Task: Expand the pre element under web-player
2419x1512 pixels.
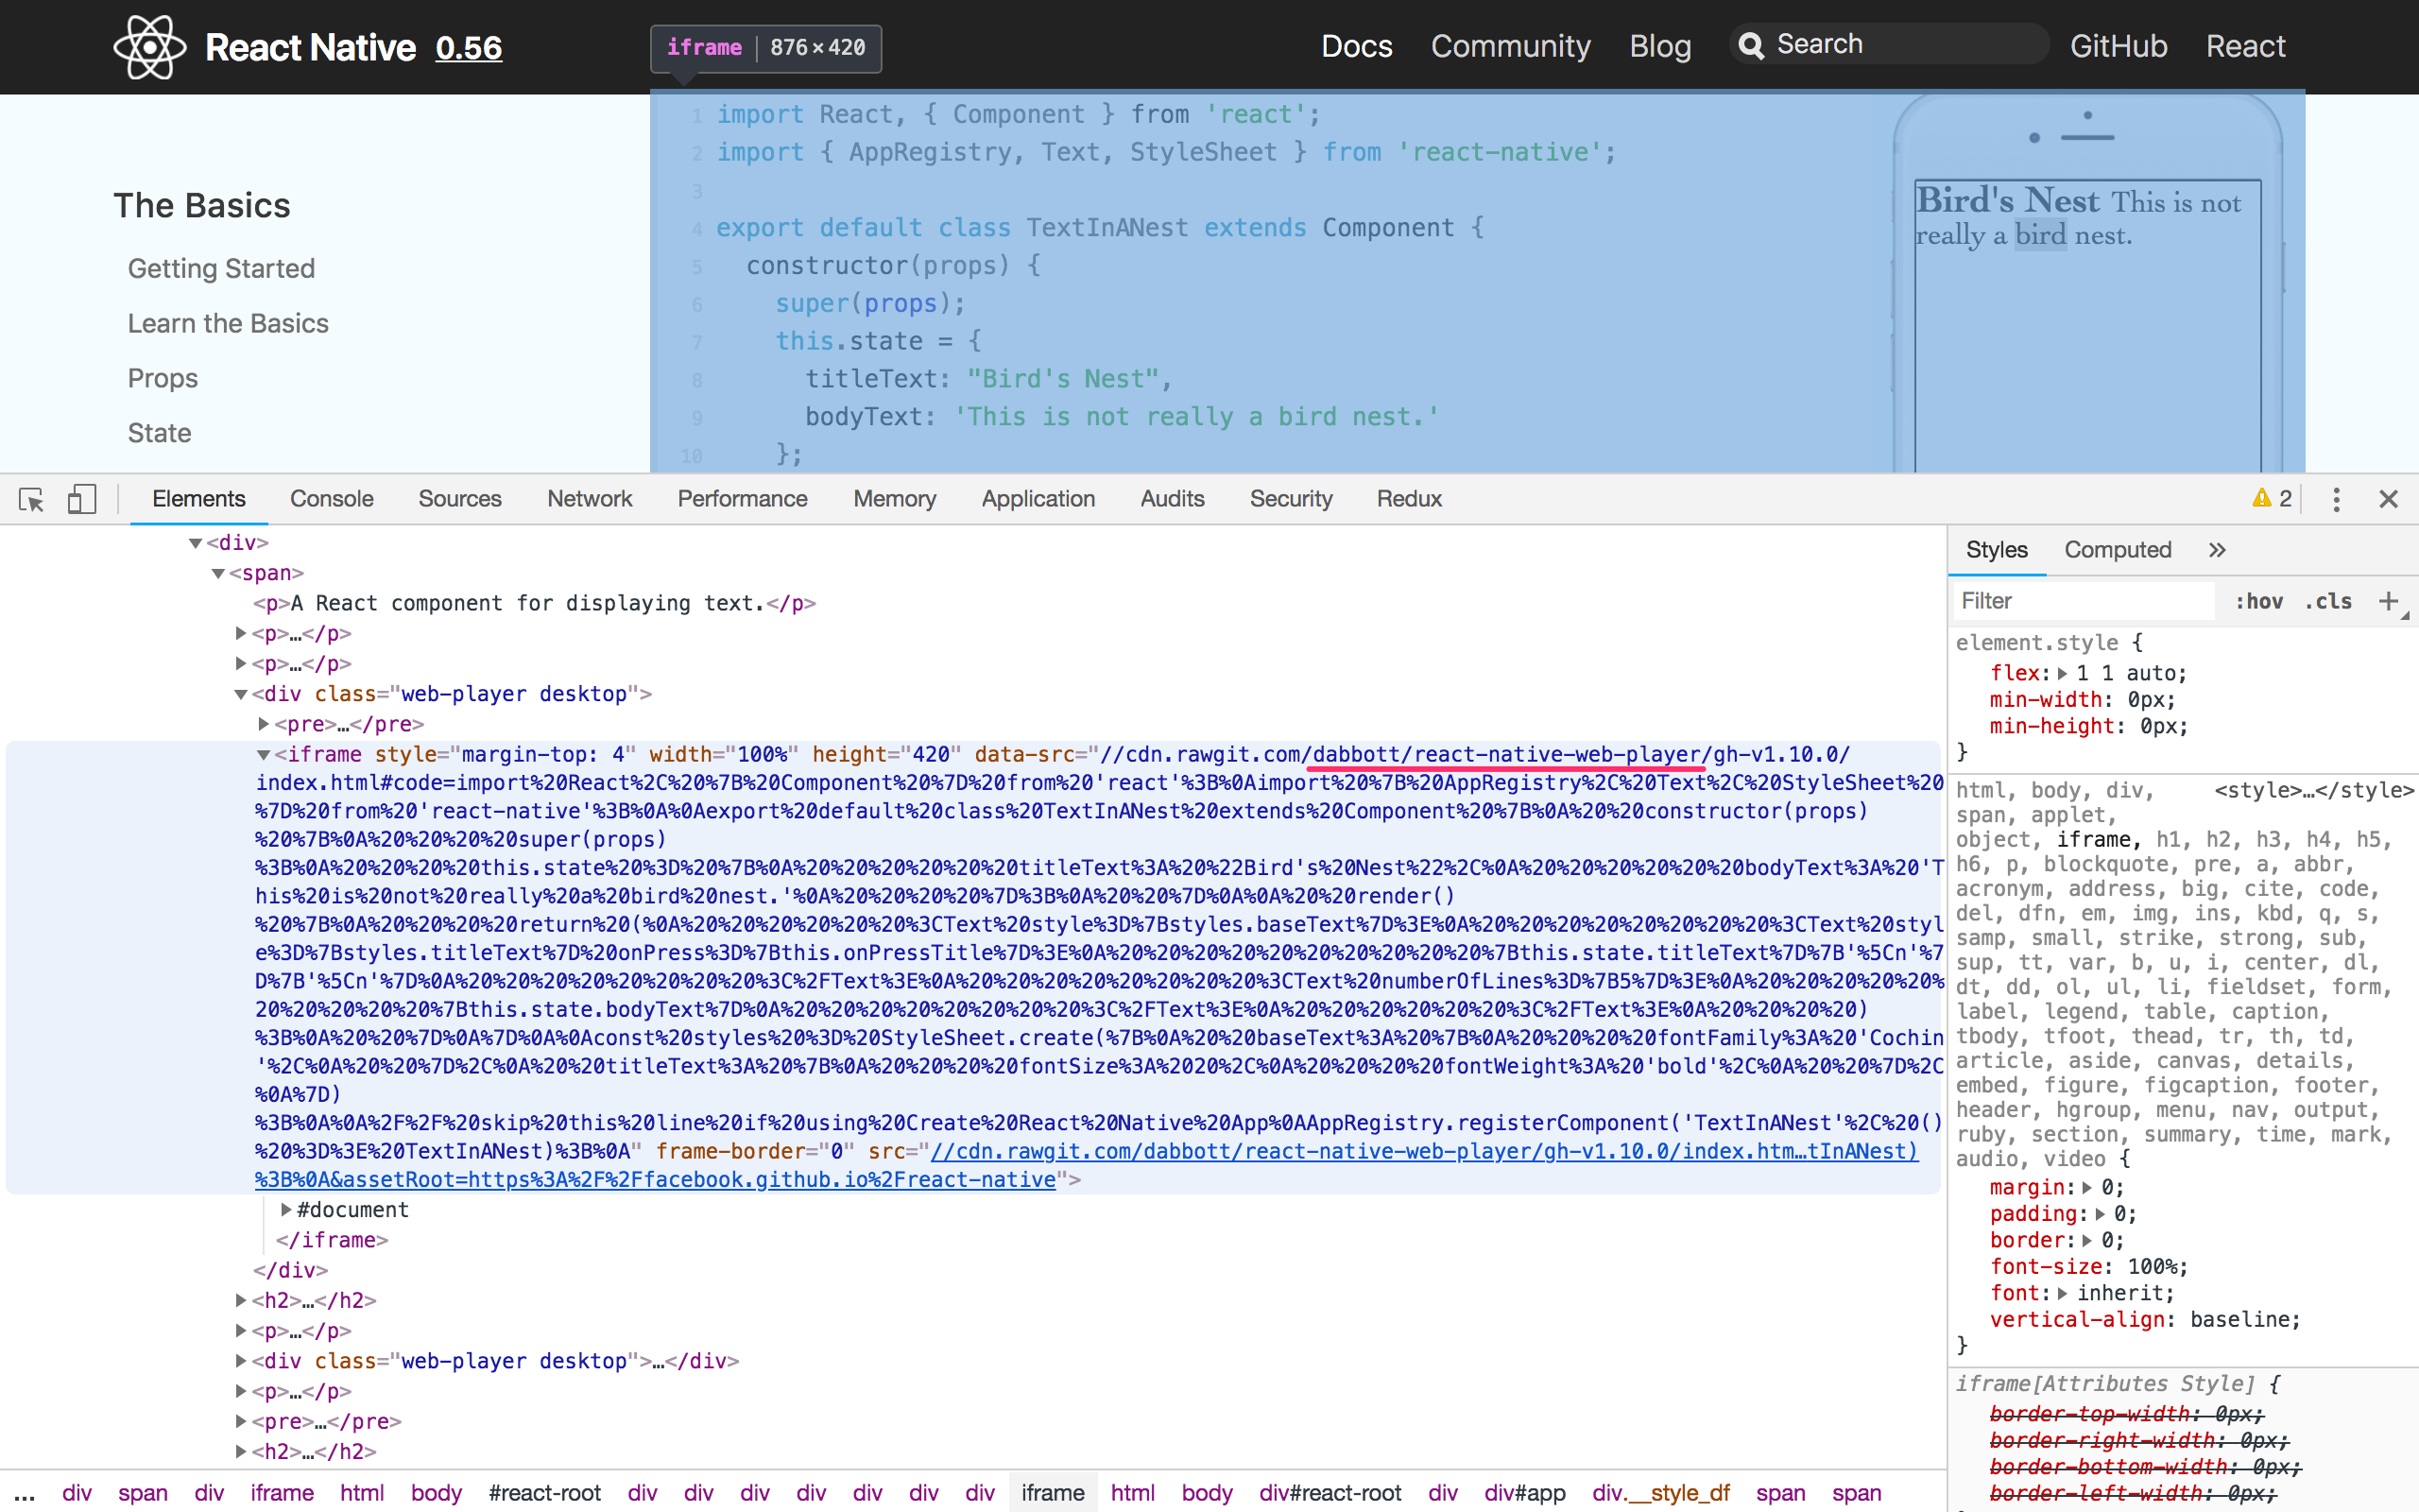Action: pos(264,724)
